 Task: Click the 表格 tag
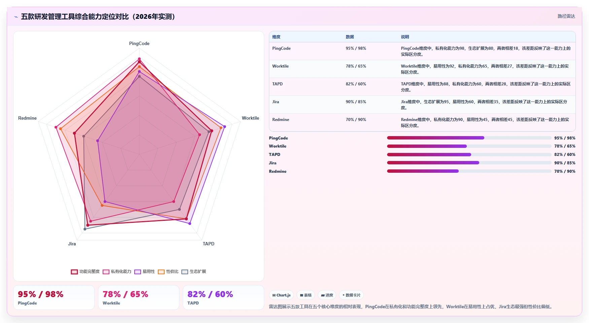click(306, 295)
